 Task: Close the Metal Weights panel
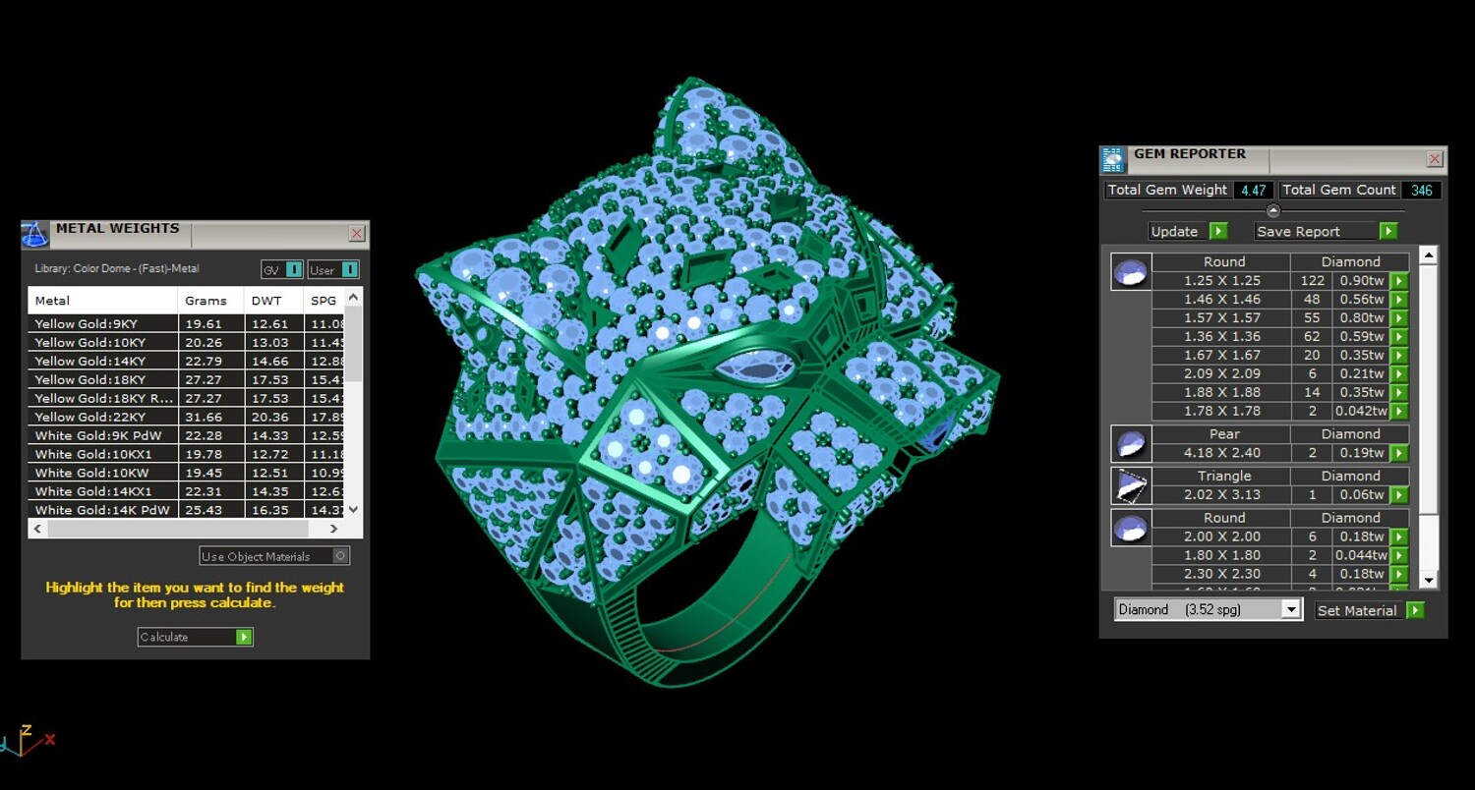click(357, 234)
